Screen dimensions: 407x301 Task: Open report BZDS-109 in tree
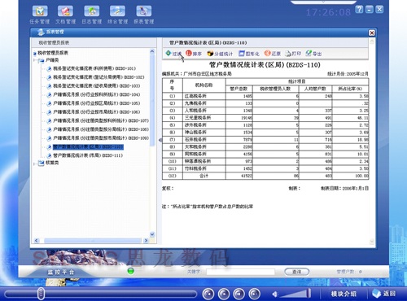[101, 138]
